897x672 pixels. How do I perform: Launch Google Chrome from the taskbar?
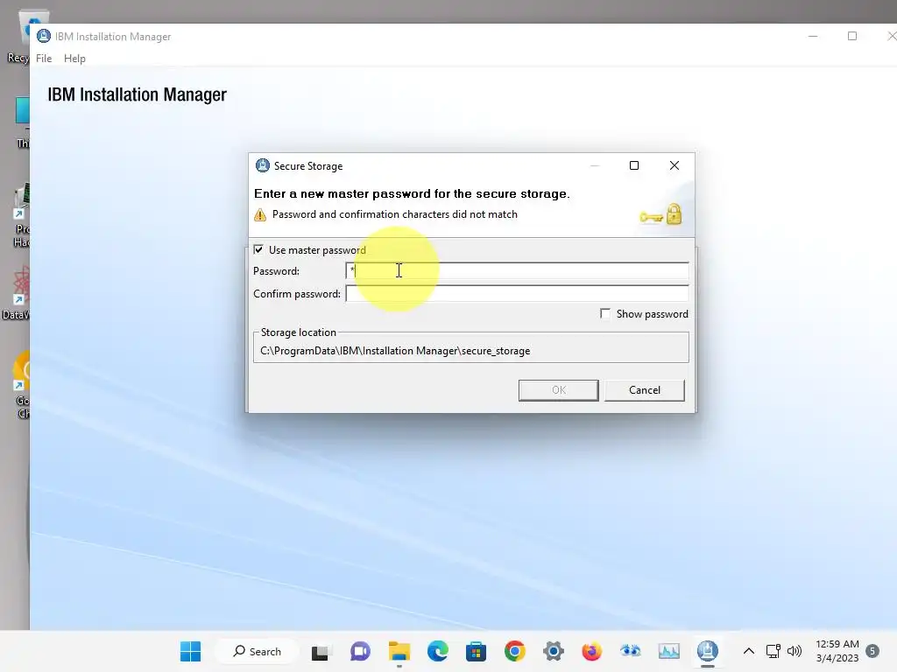point(515,651)
